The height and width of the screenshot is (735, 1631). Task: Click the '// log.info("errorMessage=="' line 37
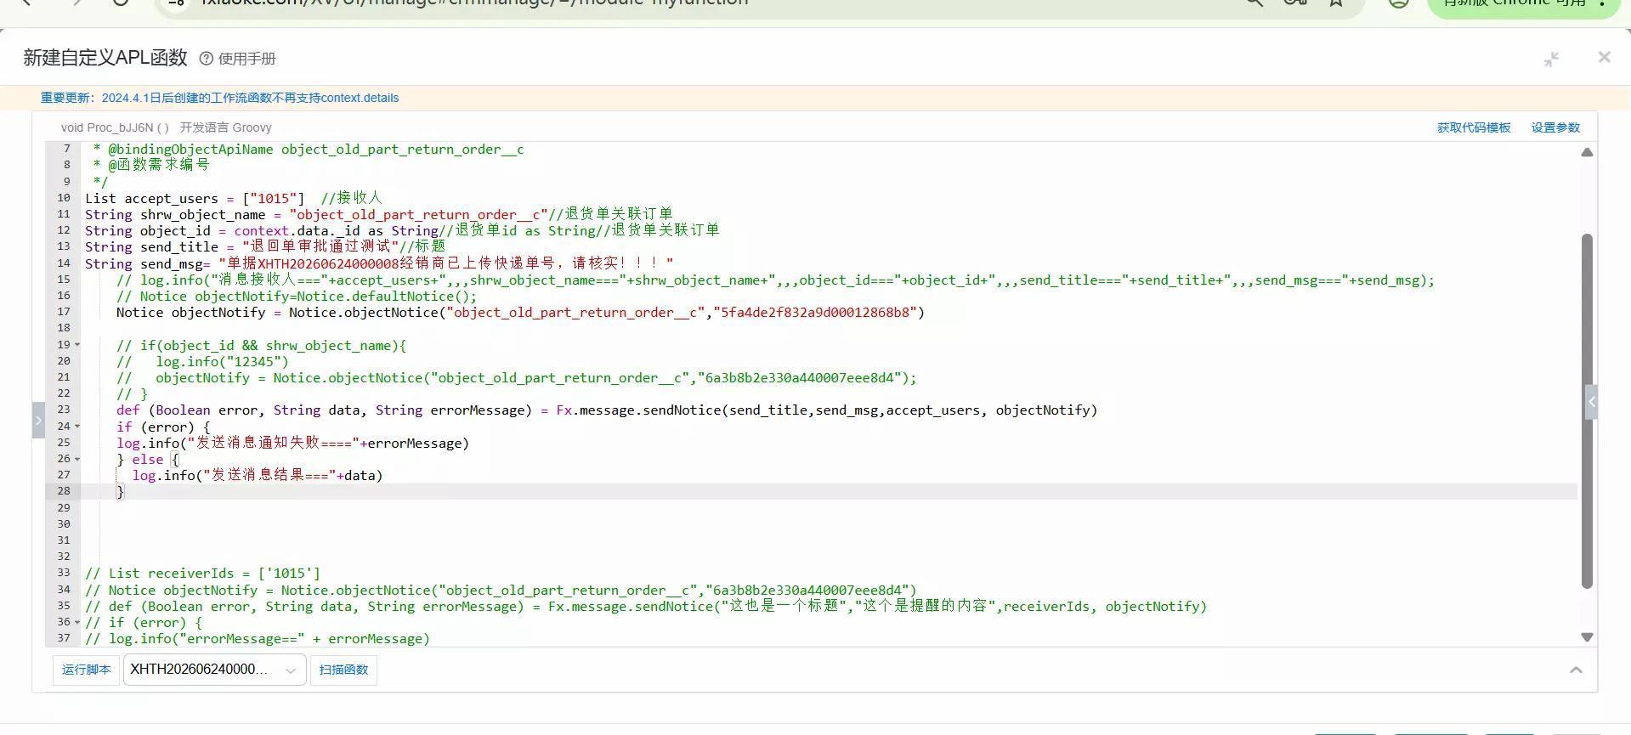[258, 639]
